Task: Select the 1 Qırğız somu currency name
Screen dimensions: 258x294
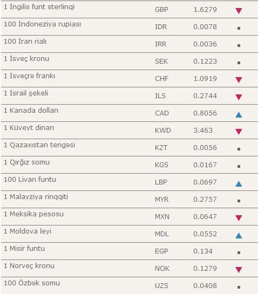Action: click(26, 162)
